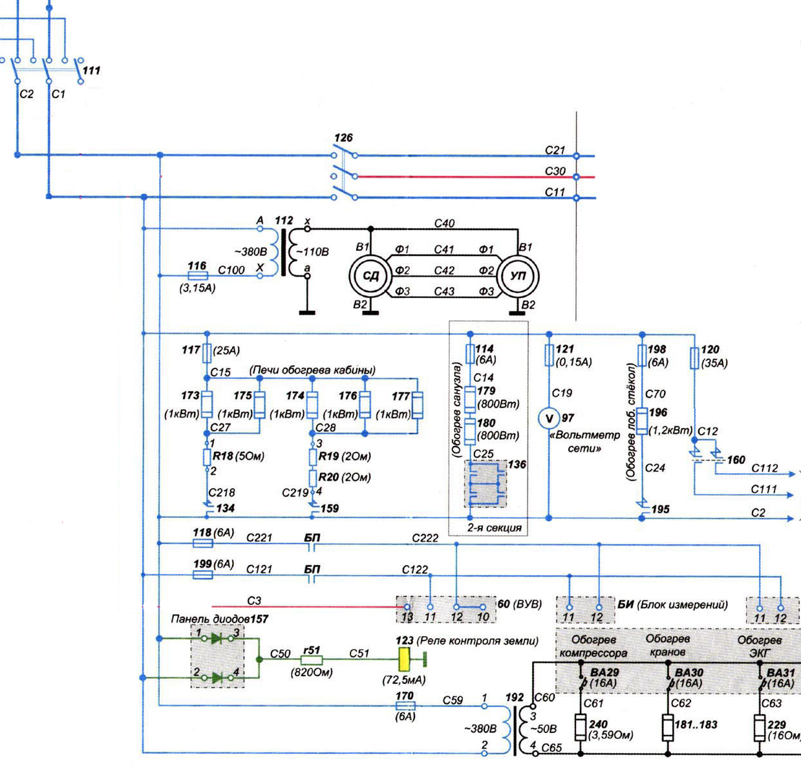Click transformer 192 winding symbol

515,730
